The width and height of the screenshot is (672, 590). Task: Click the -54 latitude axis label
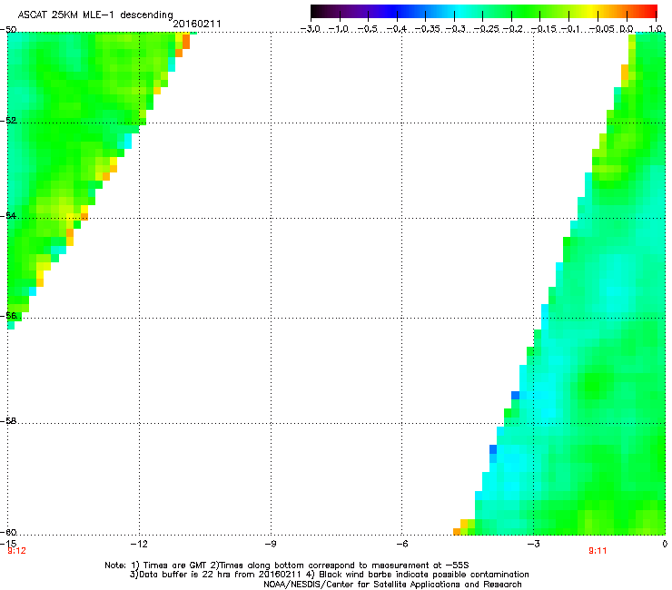8,216
